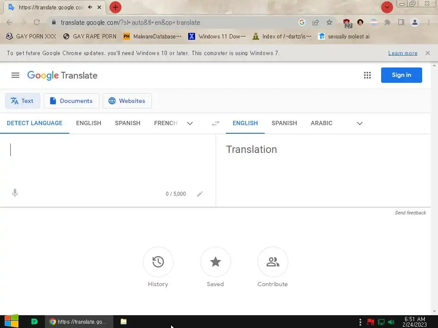Open the Index of /~dartz bookmark
The image size is (438, 328).
click(282, 36)
